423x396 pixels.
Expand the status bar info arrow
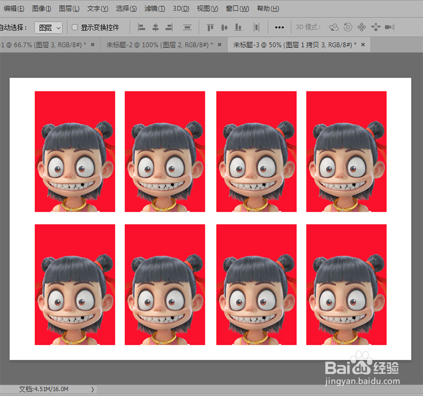[92, 390]
